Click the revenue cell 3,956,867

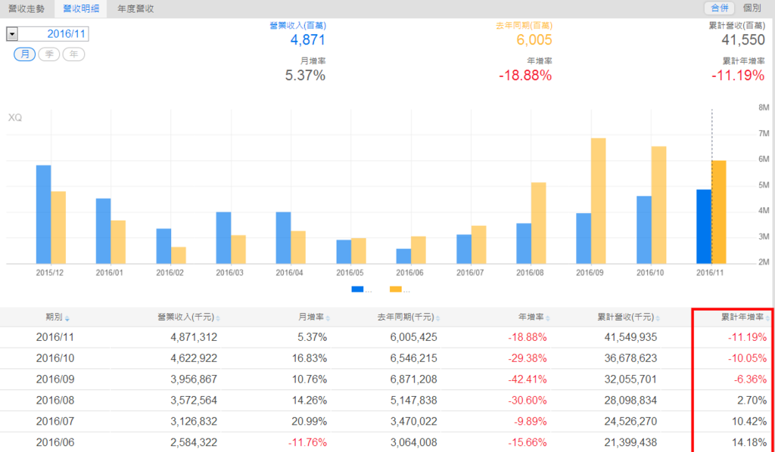pyautogui.click(x=194, y=379)
